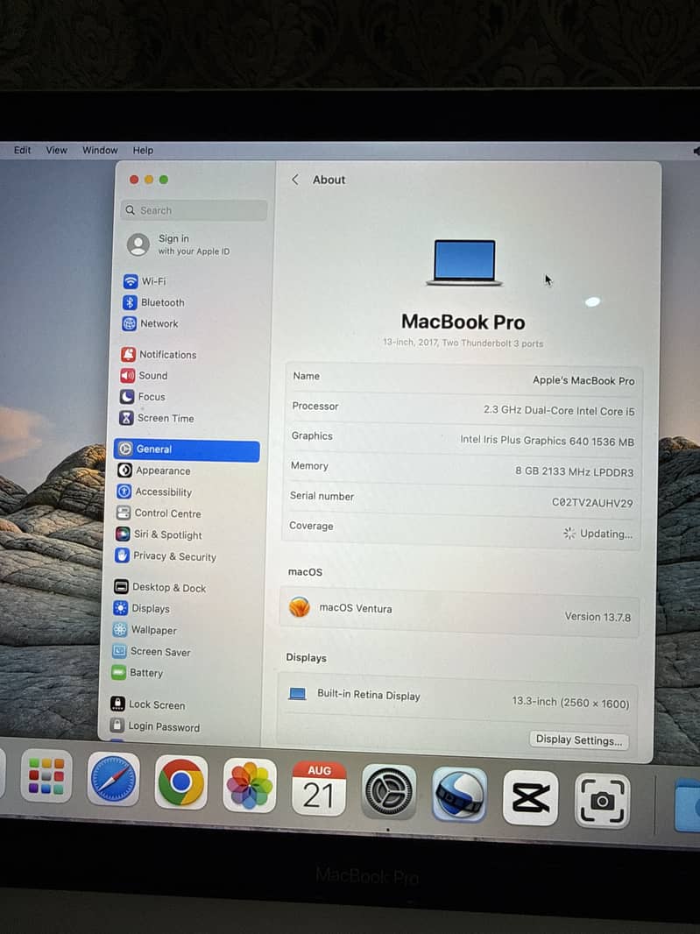The height and width of the screenshot is (934, 700).
Task: Click the Coverage Updating status
Action: [x=597, y=534]
